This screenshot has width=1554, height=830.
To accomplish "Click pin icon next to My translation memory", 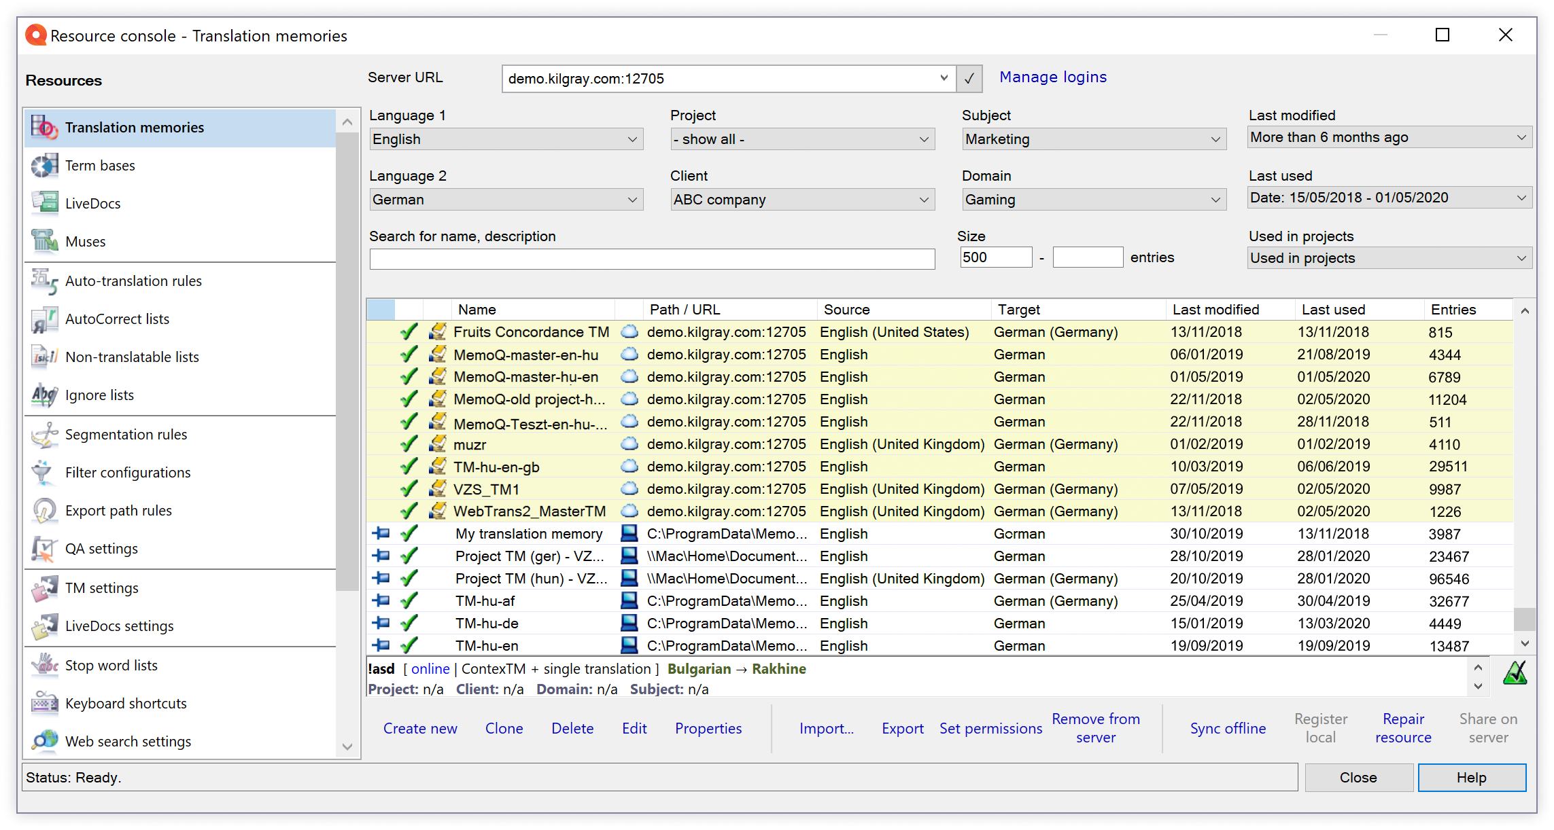I will coord(381,534).
